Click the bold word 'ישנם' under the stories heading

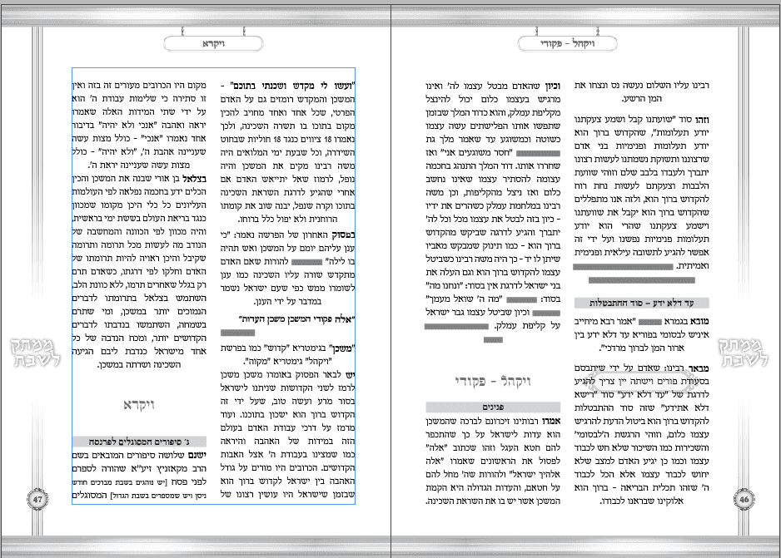click(x=196, y=455)
